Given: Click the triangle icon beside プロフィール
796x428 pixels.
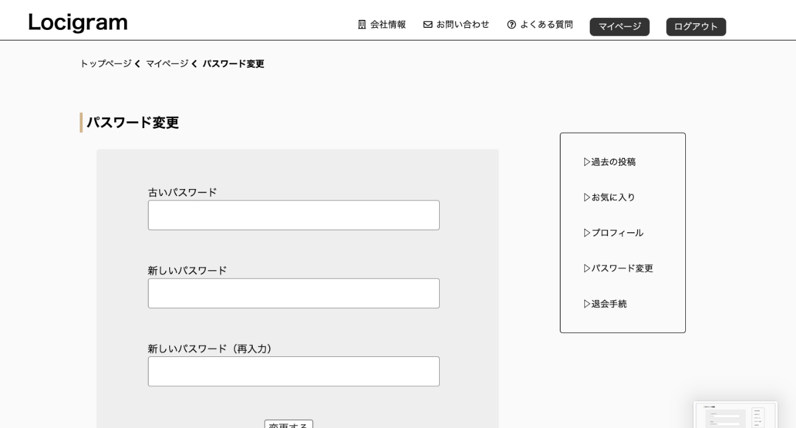Looking at the screenshot, I should tap(587, 233).
